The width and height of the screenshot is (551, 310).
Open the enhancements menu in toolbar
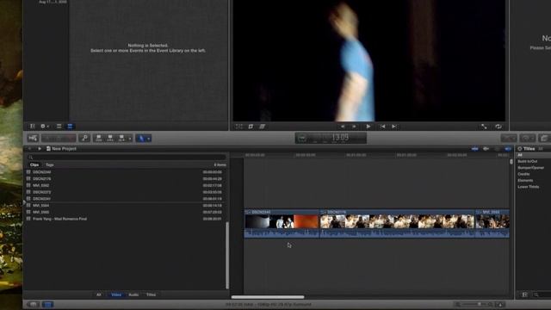click(509, 138)
